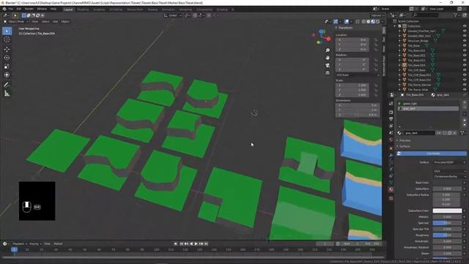Select grass_light material slot
This screenshot has height=264, width=469.
point(428,103)
